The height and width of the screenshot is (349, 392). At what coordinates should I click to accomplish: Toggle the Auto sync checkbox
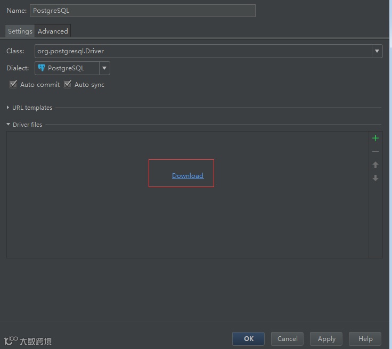pyautogui.click(x=68, y=84)
